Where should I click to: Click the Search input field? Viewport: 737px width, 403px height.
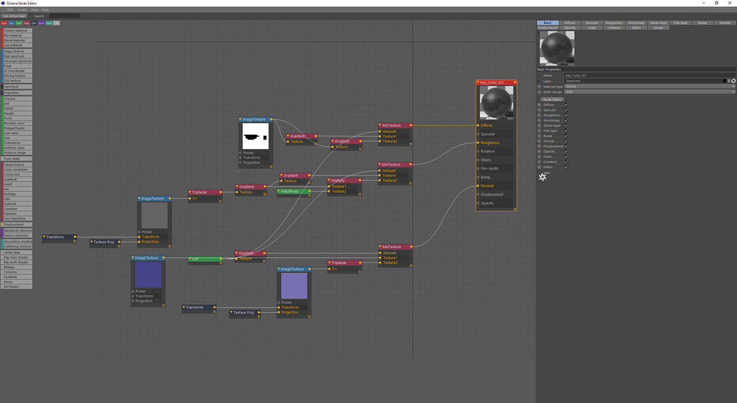(x=64, y=16)
